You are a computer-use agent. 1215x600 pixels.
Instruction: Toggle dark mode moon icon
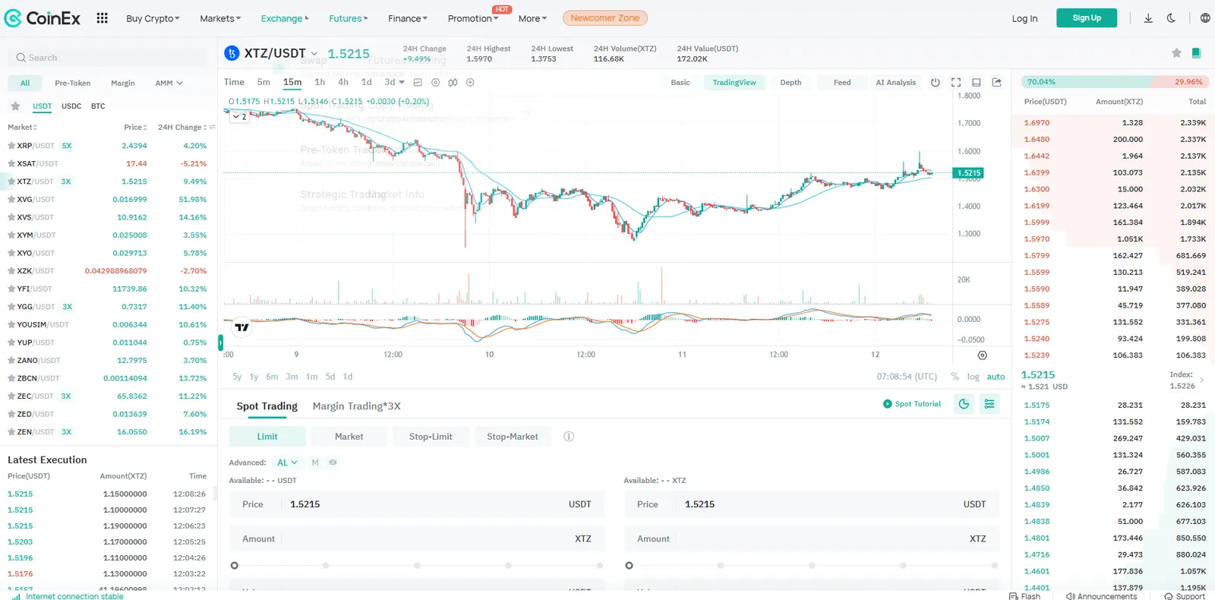tap(1171, 18)
